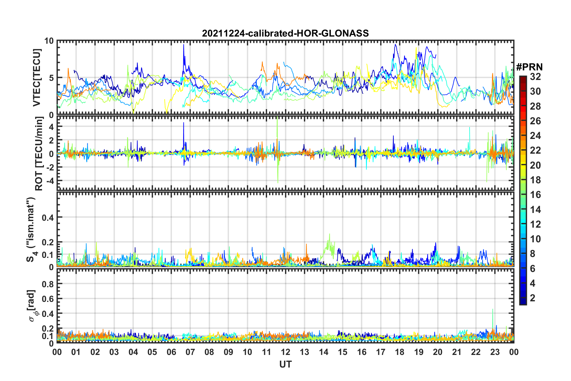
Task: Click the 'UT' x-axis label
Action: (x=285, y=364)
